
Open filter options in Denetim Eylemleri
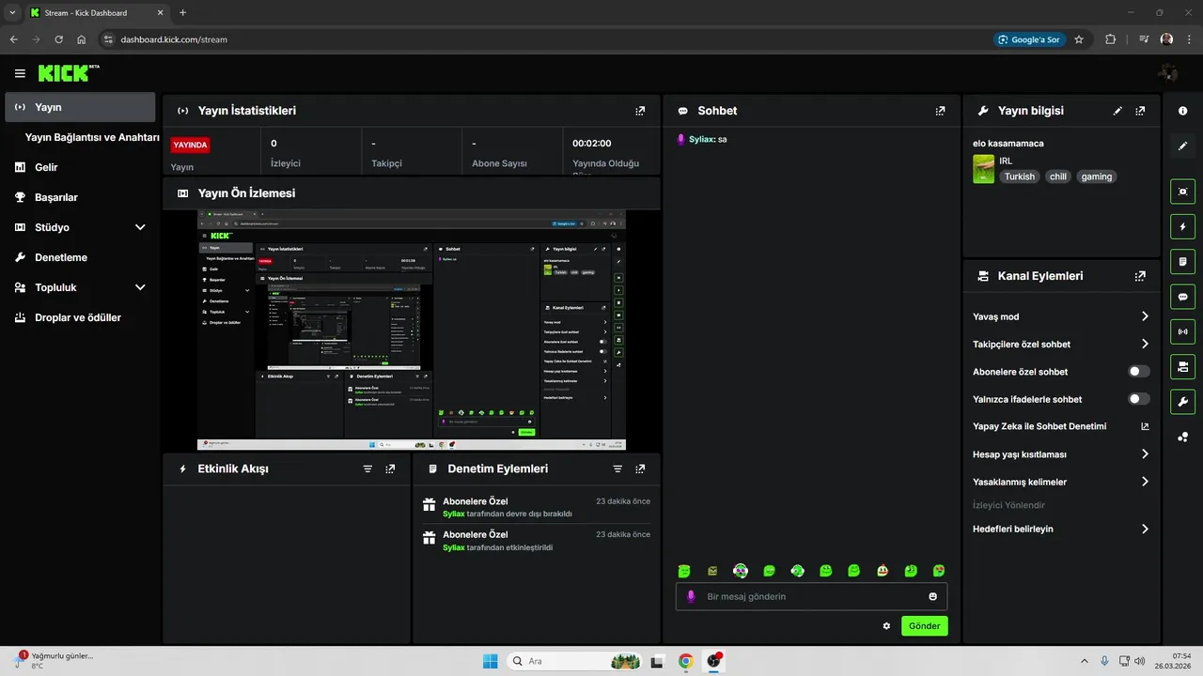pos(617,469)
